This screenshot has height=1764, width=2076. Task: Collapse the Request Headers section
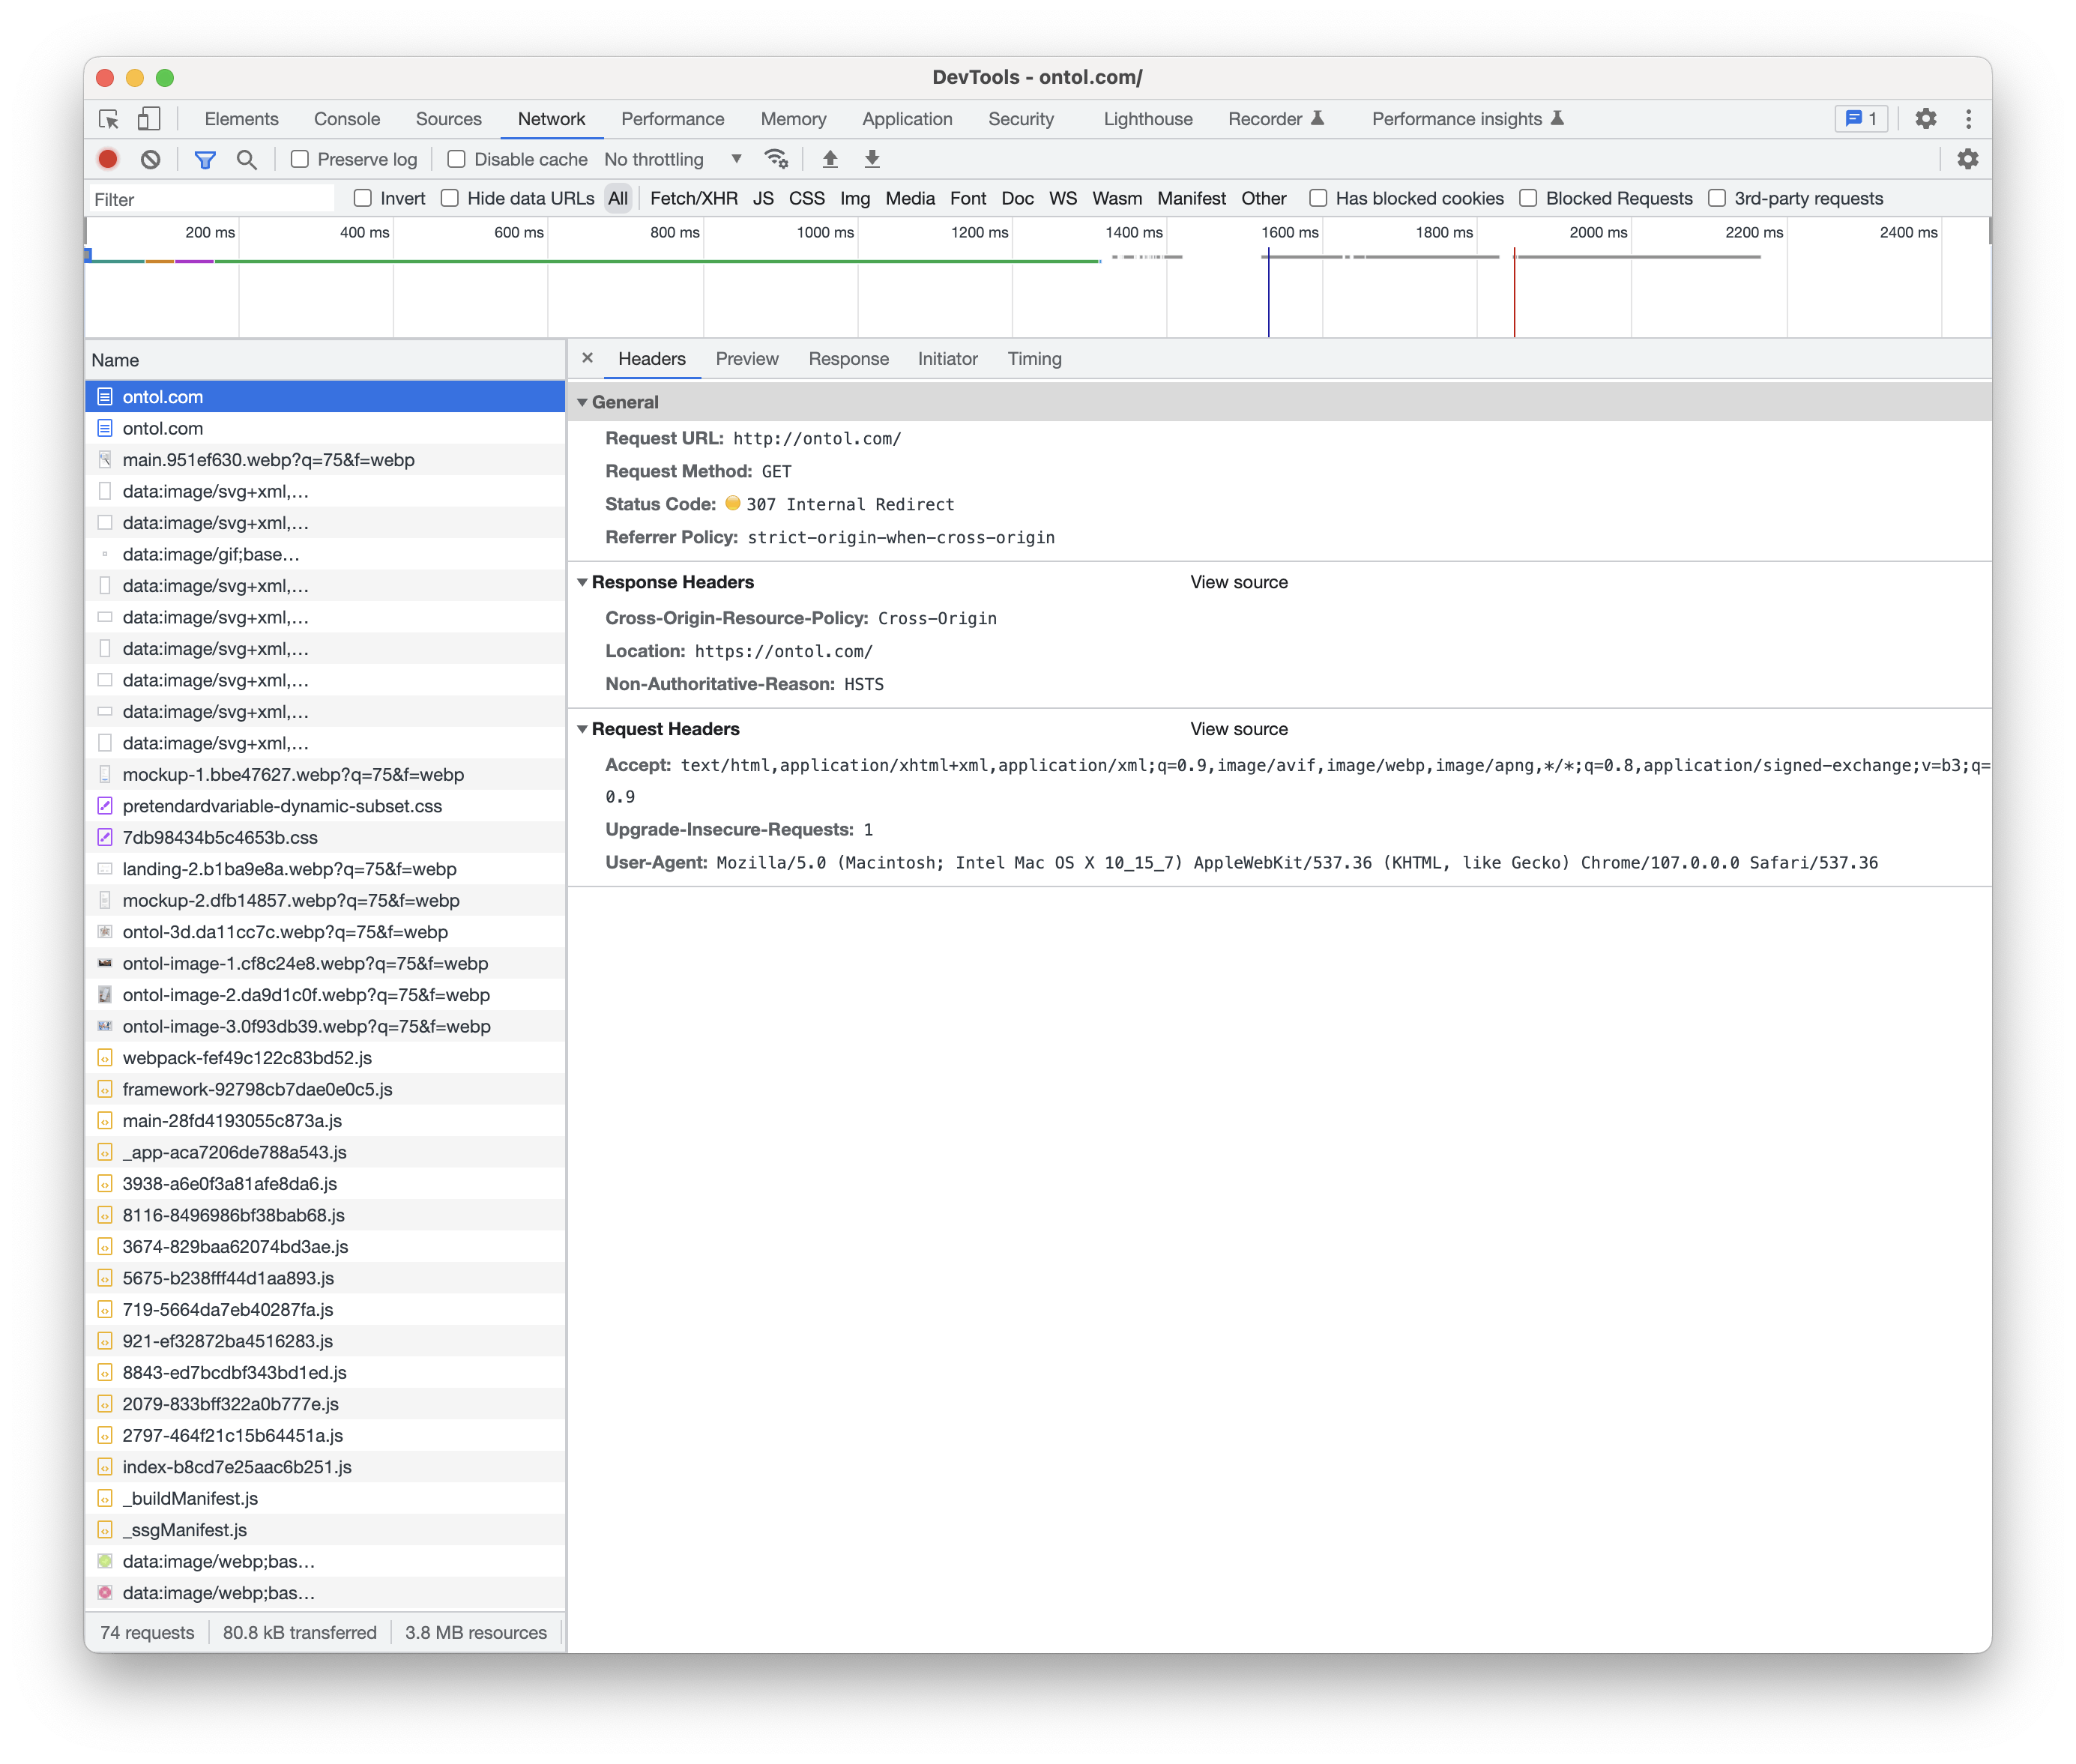coord(582,729)
